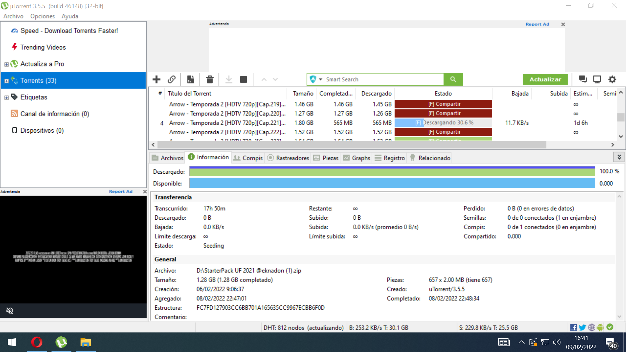Open the Opciones menu

pyautogui.click(x=43, y=16)
